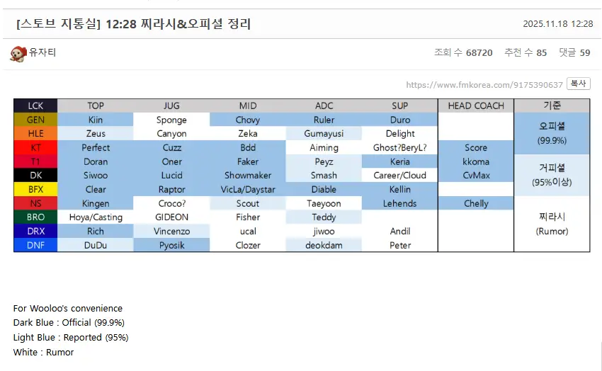The image size is (602, 371).
Task: Click the 찌라시 (Rumor) legend cell
Action: click(552, 224)
